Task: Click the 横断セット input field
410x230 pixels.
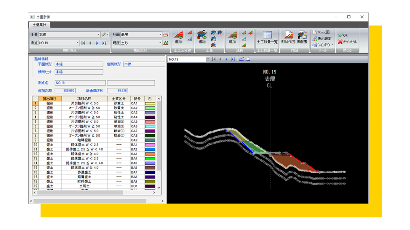Action: click(x=79, y=72)
